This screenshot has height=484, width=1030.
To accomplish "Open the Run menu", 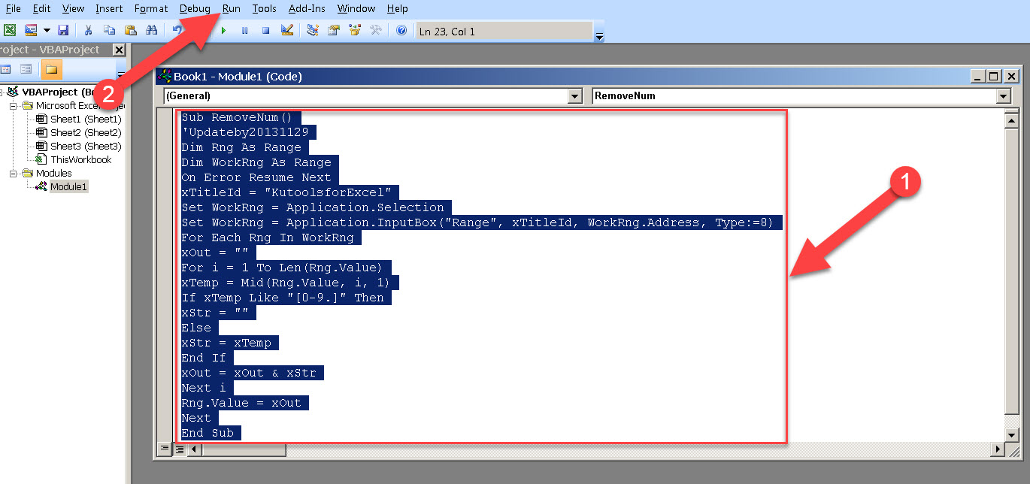I will pos(231,9).
